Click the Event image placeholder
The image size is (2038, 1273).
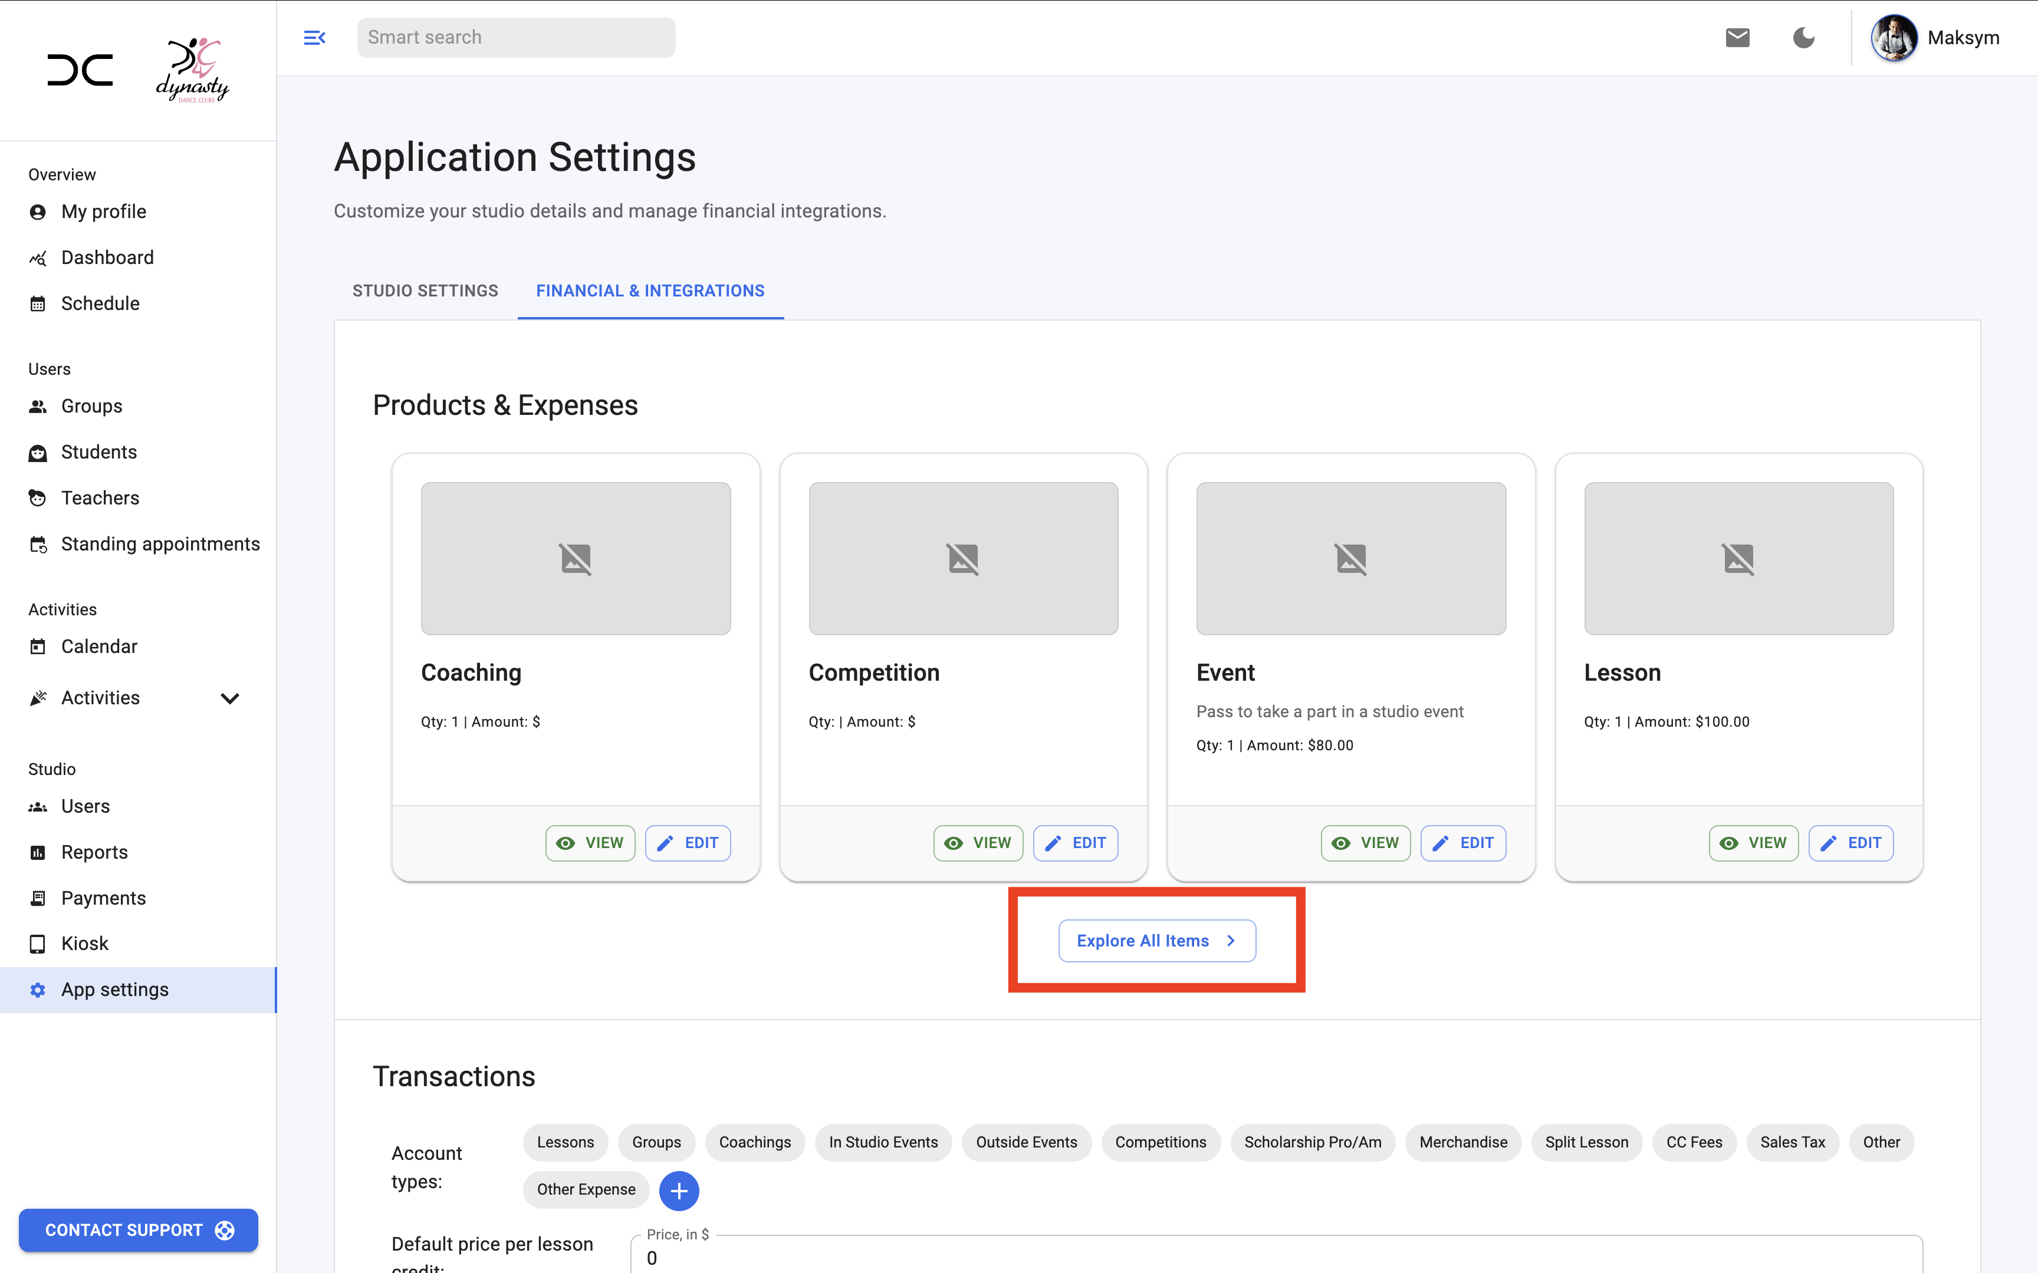coord(1351,558)
